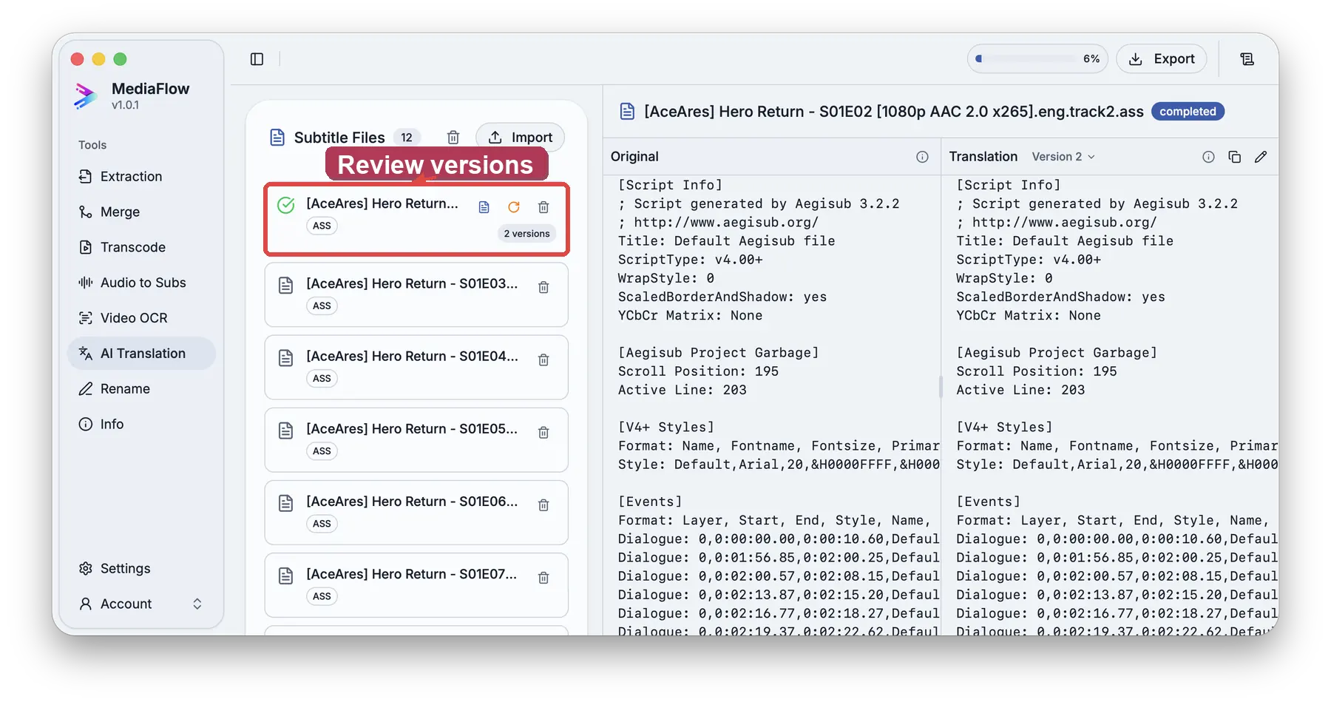1331x702 pixels.
Task: Select AI Translation in sidebar
Action: click(140, 354)
